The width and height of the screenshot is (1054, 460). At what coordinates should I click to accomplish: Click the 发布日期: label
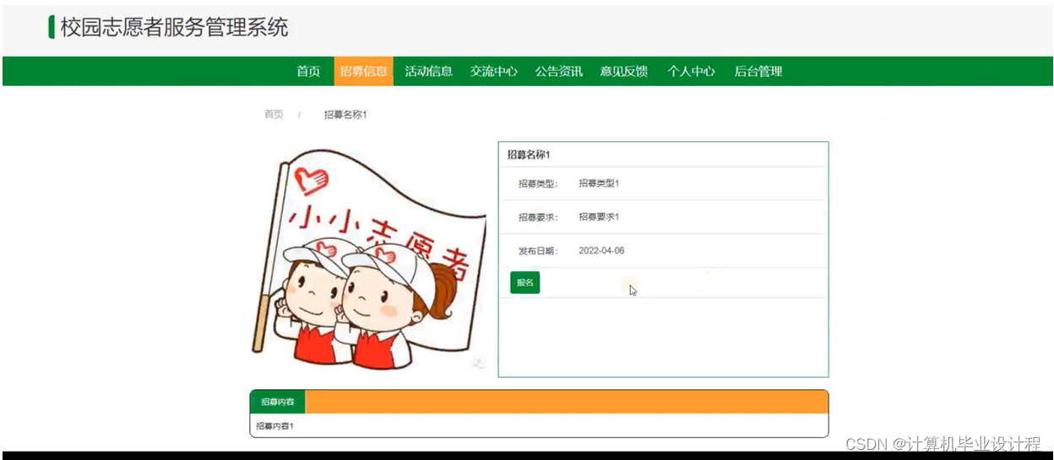538,251
